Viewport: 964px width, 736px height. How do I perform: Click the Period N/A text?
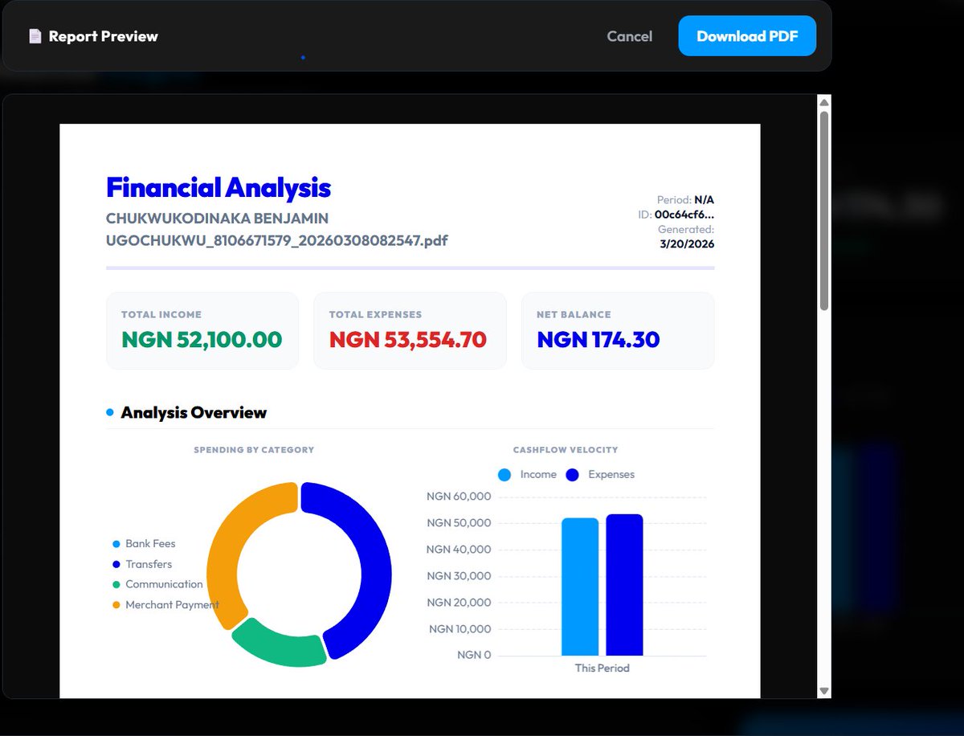[x=685, y=199]
